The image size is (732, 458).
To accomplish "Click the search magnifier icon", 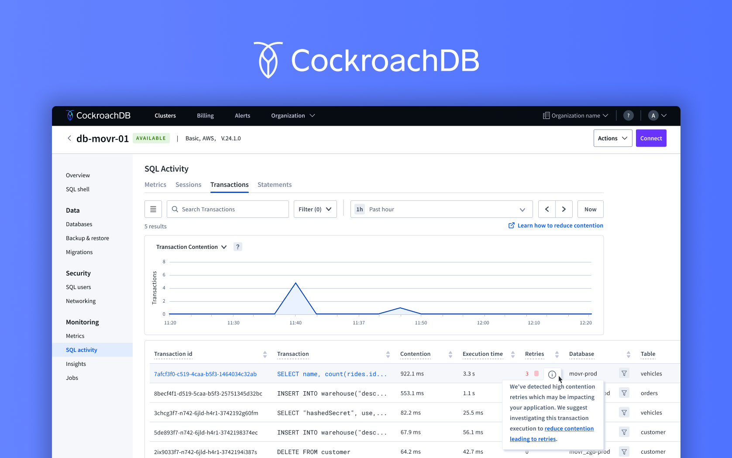I will 175,209.
